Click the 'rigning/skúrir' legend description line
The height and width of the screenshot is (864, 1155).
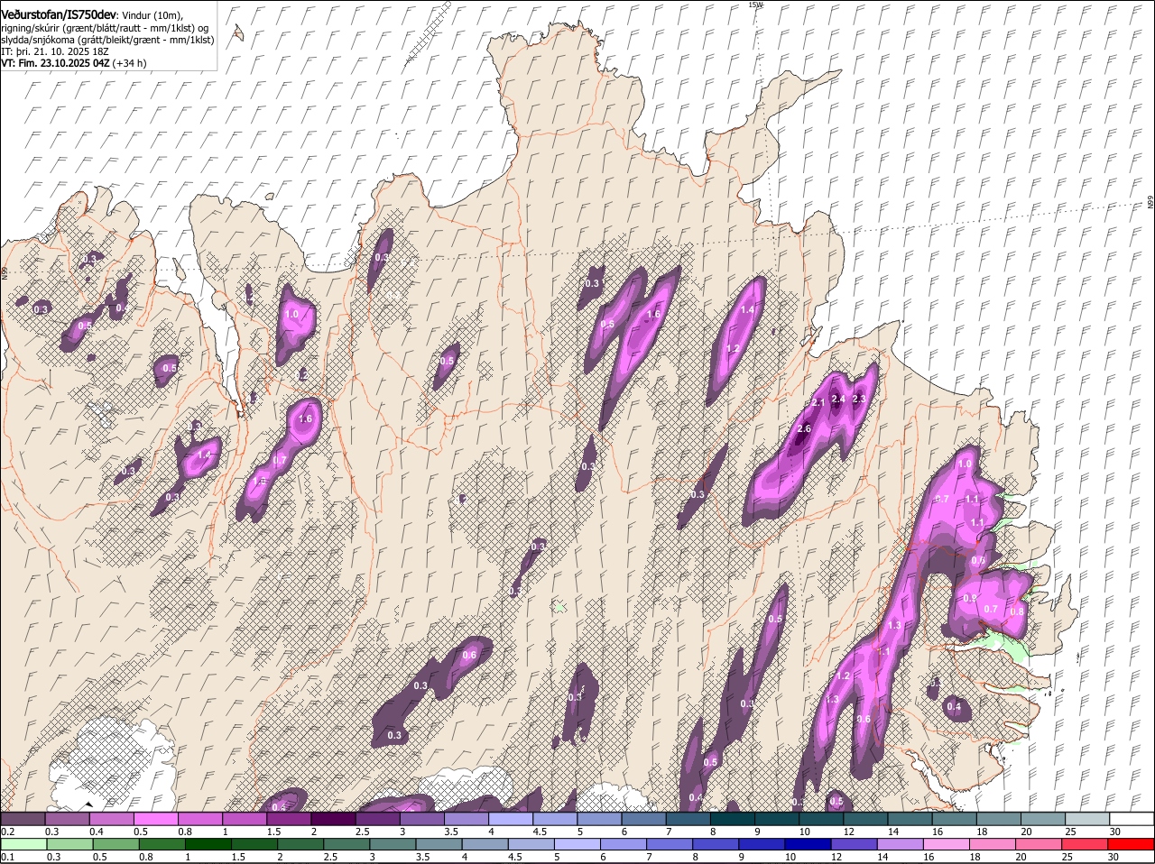pos(105,27)
